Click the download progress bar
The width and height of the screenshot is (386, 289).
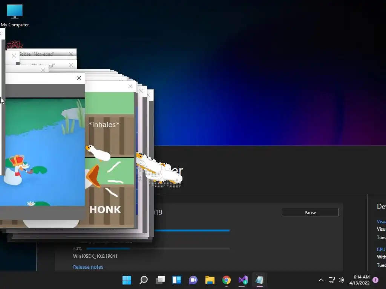point(191,231)
